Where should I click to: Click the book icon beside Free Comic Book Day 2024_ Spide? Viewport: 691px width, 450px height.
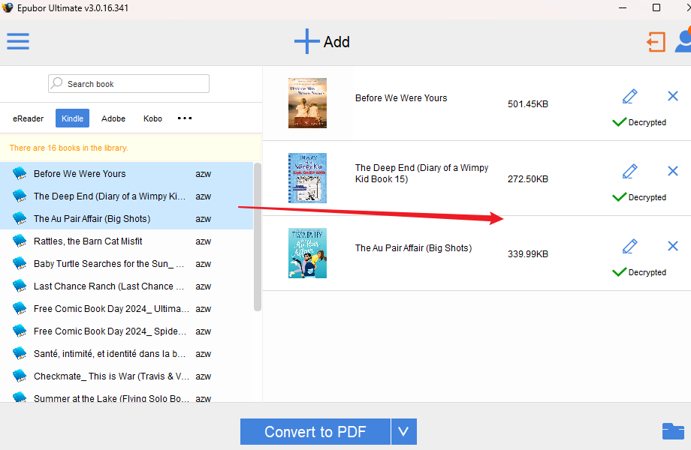tap(20, 331)
